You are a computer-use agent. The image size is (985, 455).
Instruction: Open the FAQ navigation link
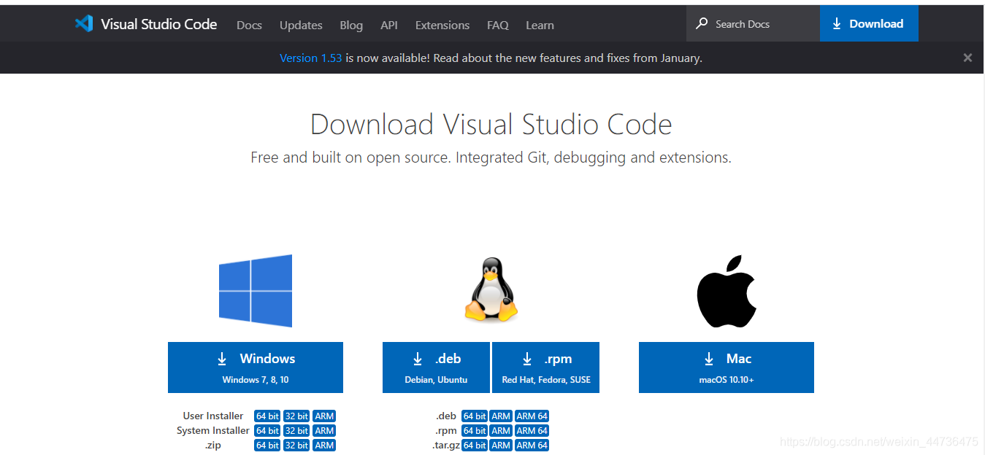click(498, 25)
